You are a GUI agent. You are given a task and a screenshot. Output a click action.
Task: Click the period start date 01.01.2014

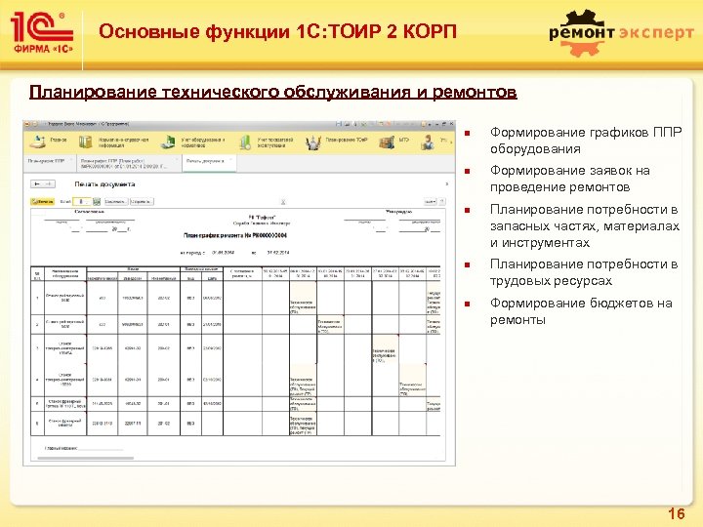(223, 253)
